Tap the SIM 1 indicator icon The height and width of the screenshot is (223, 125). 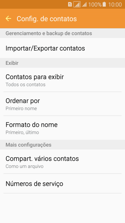tap(70, 5)
